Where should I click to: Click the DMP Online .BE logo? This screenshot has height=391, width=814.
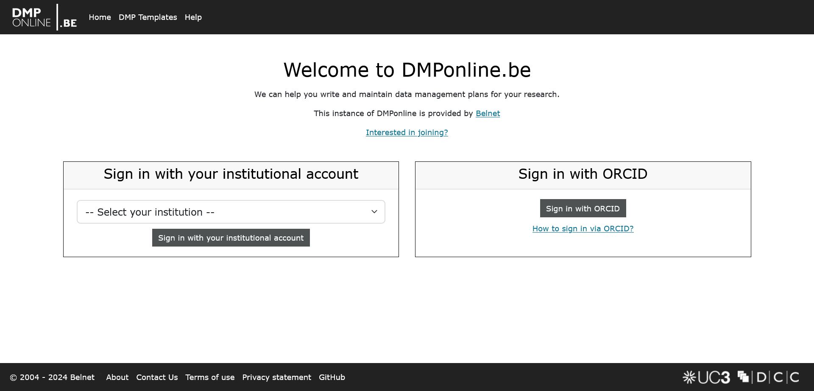44,17
